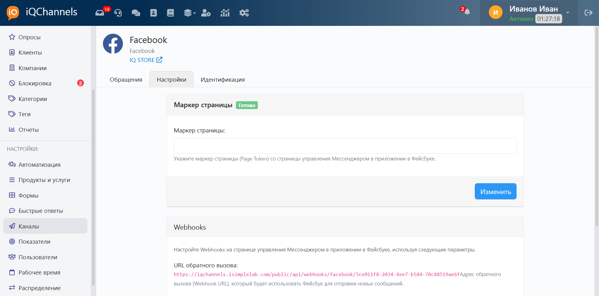Viewport: 599px width, 296px height.
Task: Open the inbox tray icon with badge 14
Action: (100, 13)
